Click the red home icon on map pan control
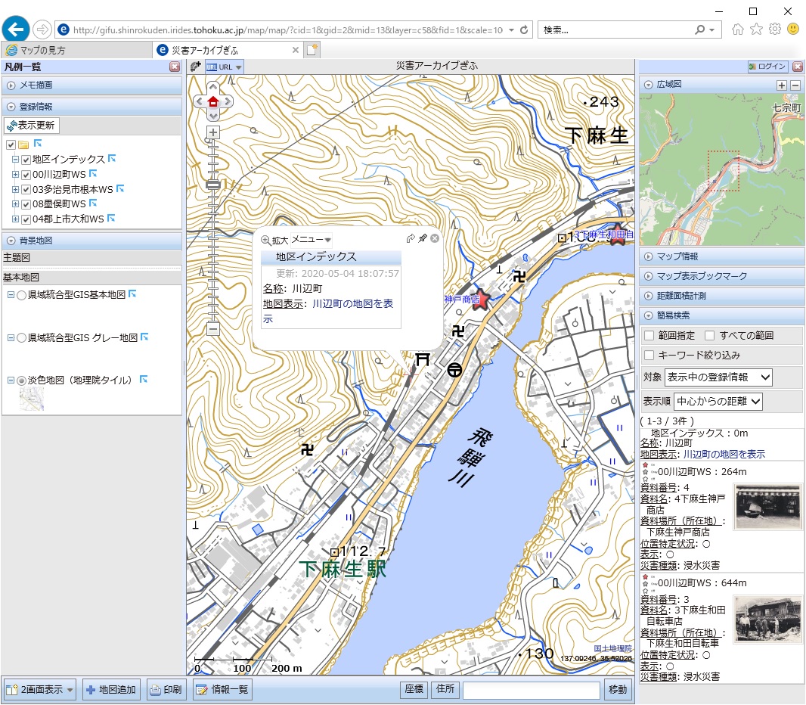806x705 pixels. pos(213,102)
